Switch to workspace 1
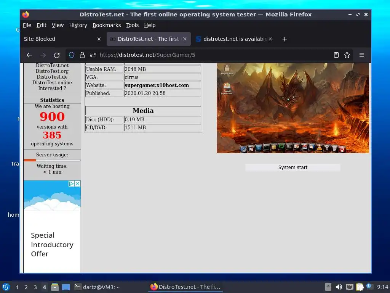The width and height of the screenshot is (390, 293). 17,287
